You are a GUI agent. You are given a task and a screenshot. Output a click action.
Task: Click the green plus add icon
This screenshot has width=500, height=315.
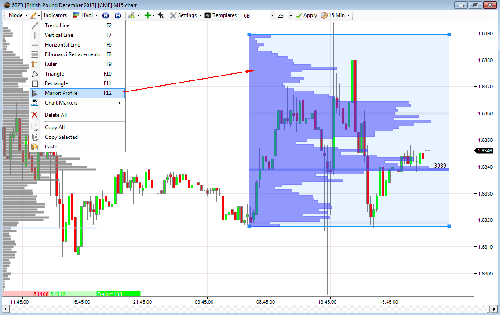pos(147,15)
